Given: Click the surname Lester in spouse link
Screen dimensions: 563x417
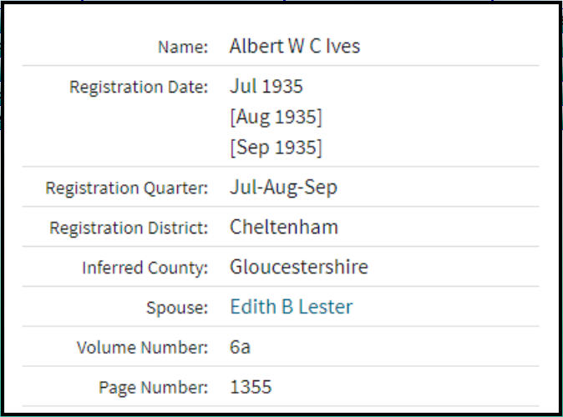Looking at the screenshot, I should click(326, 307).
